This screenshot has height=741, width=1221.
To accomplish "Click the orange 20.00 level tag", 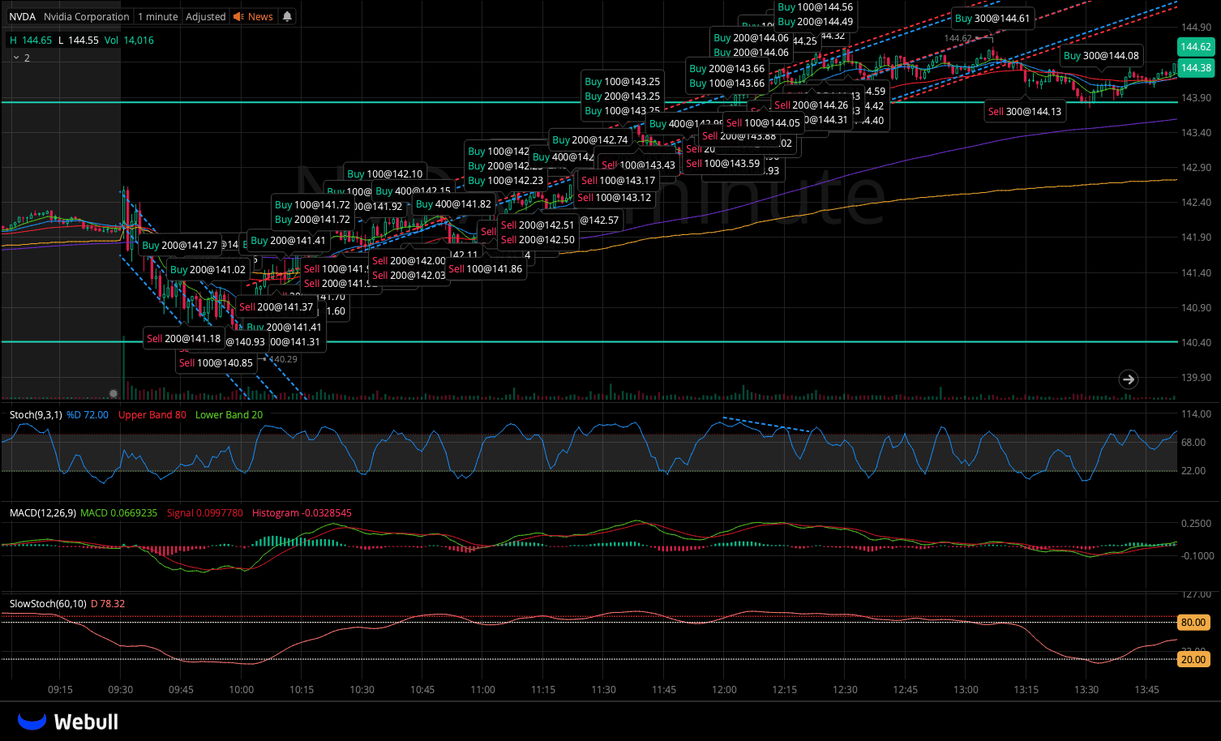I will [x=1193, y=660].
